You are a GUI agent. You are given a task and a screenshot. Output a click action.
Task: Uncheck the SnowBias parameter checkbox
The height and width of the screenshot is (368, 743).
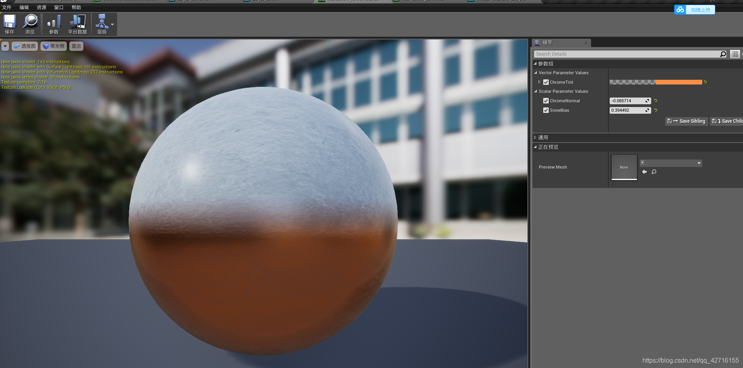(x=546, y=110)
